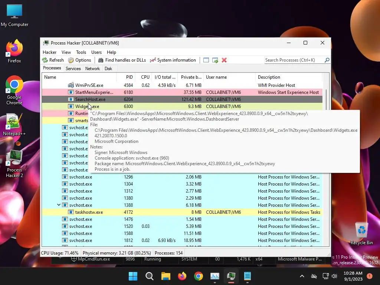Image resolution: width=380 pixels, height=285 pixels.
Task: Select the svchost.exe PID 1812 icon
Action: tap(65, 240)
